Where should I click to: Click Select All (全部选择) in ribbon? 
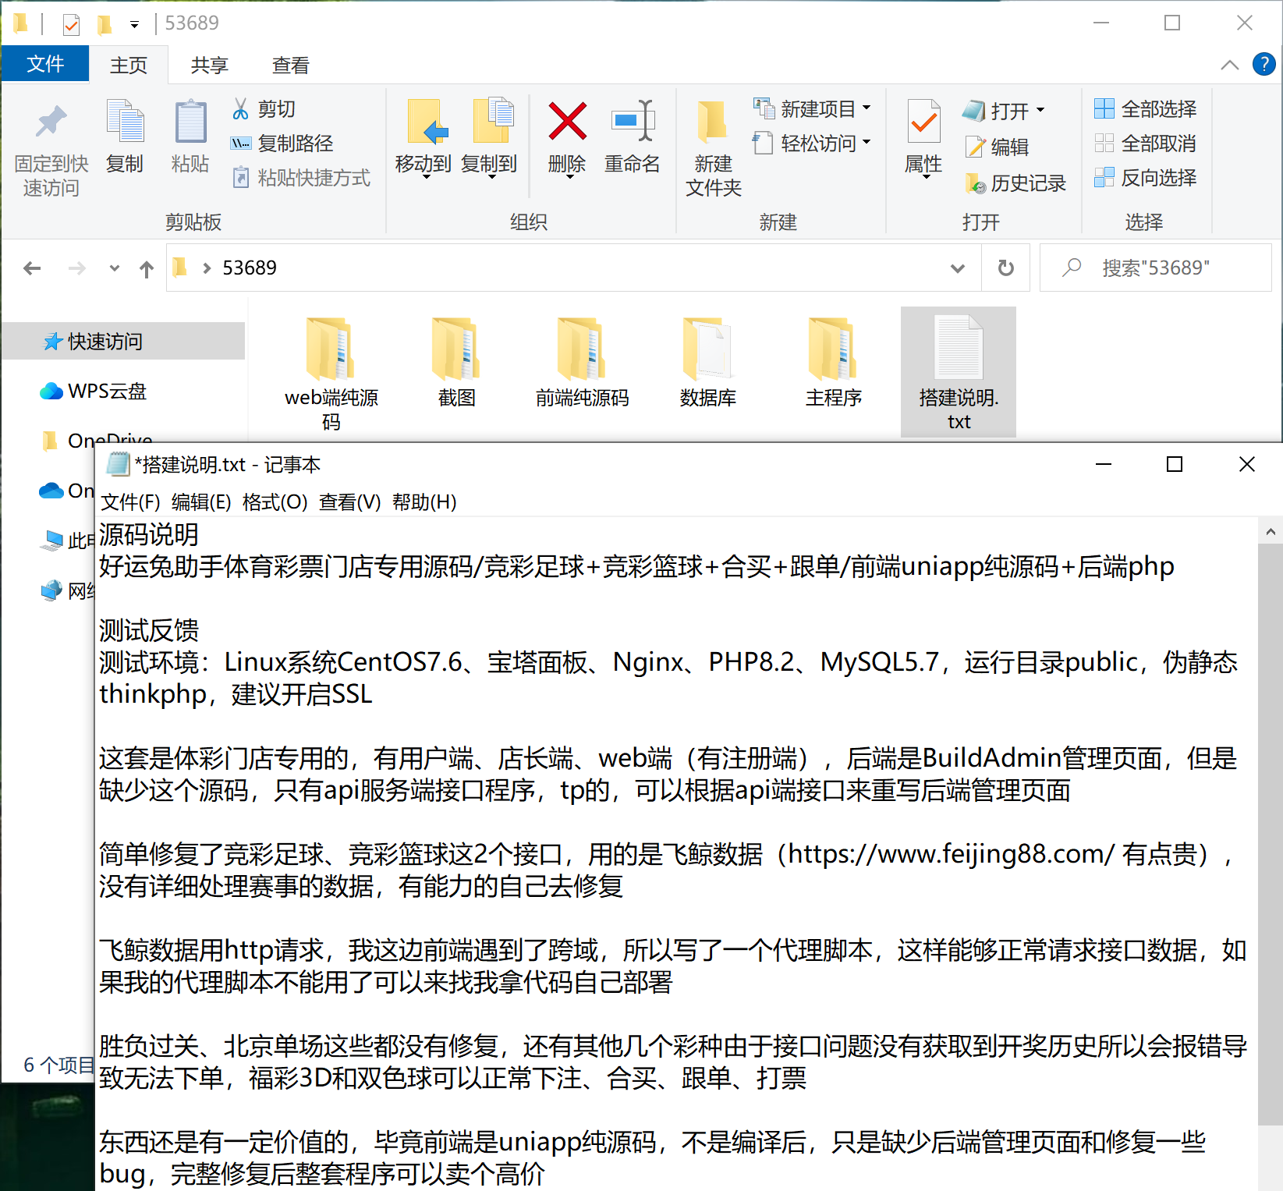coord(1146,109)
